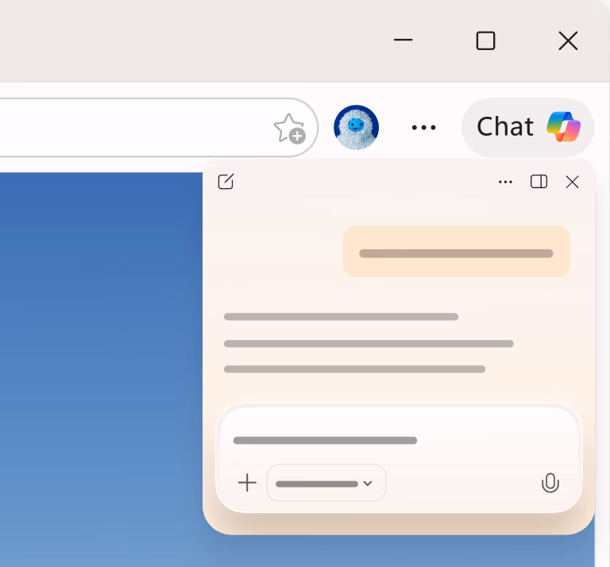The height and width of the screenshot is (567, 610).
Task: Open the browser Settings and more menu
Action: pos(423,127)
